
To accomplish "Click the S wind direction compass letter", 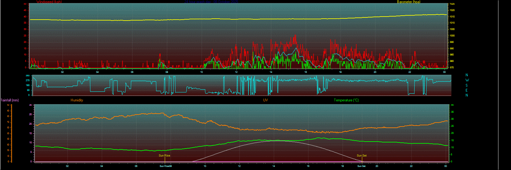I will pyautogui.click(x=467, y=85).
